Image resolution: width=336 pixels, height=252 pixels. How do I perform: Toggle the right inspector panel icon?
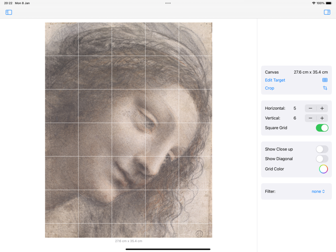tap(327, 12)
